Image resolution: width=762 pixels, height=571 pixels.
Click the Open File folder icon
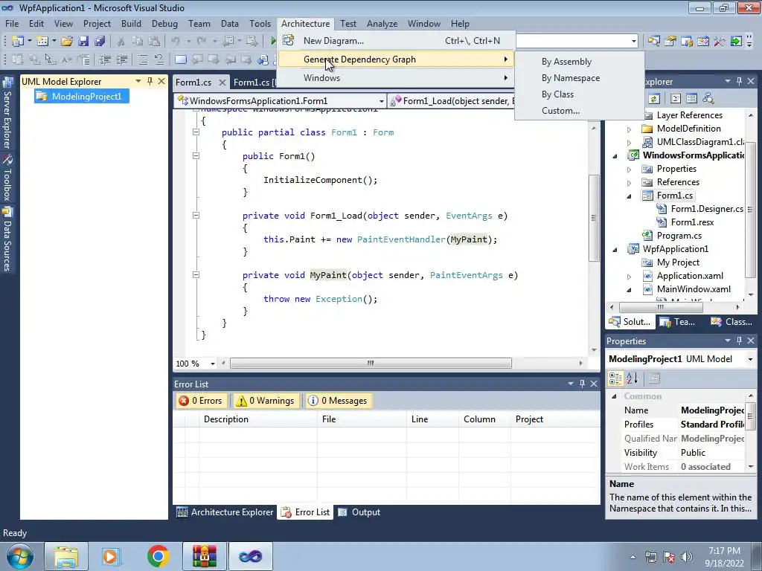point(67,42)
